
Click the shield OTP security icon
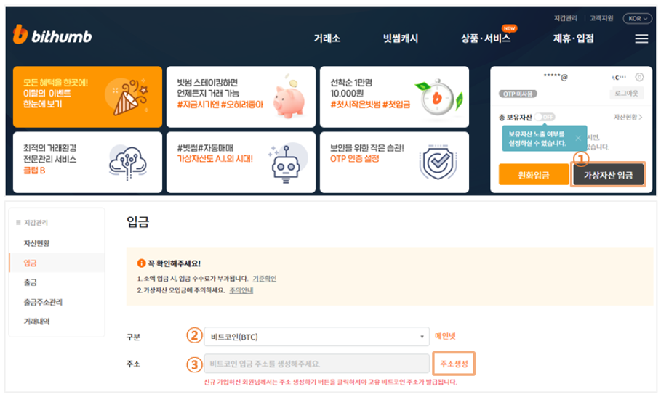(438, 162)
